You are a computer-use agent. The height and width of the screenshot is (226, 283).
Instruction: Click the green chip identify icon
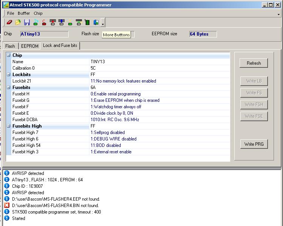tap(35, 22)
